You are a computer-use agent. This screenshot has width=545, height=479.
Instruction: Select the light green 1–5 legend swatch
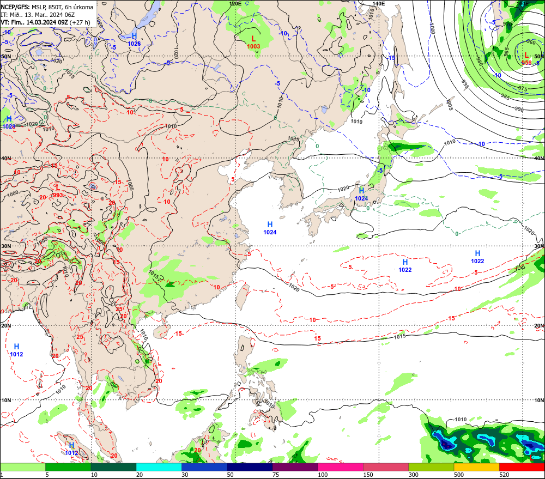pyautogui.click(x=22, y=467)
